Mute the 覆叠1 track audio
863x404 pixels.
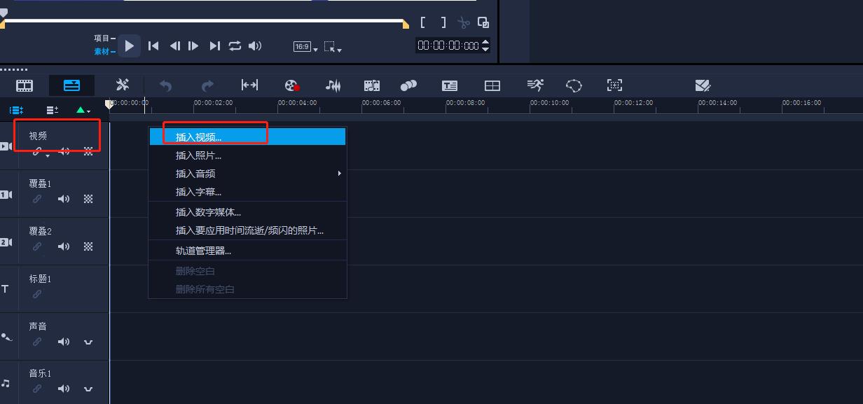(x=64, y=199)
